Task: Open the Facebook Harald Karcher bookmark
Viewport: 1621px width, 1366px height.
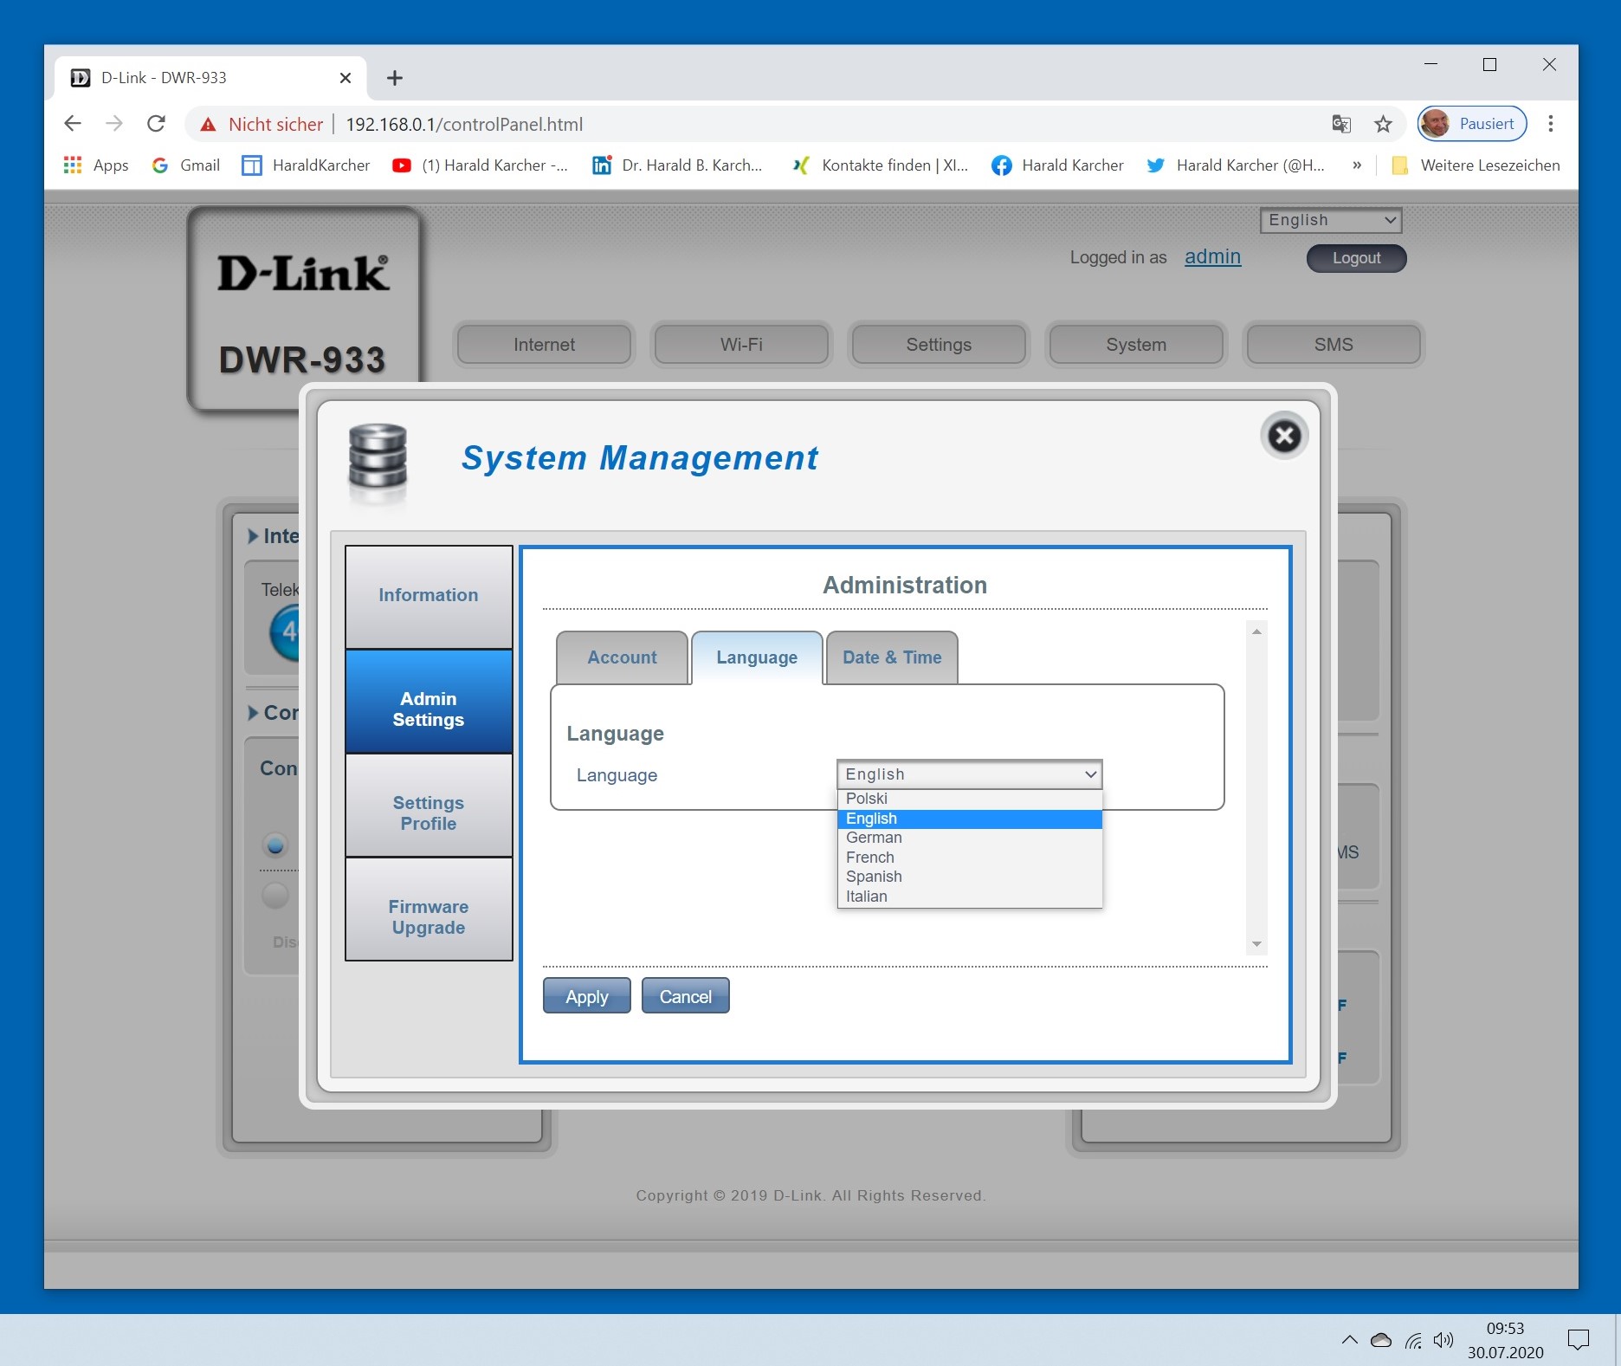Action: (x=1057, y=165)
